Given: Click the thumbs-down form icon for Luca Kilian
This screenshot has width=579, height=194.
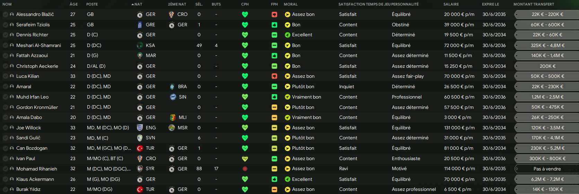Looking at the screenshot, I should [274, 76].
